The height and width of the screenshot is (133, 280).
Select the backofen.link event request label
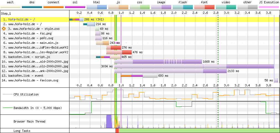click(x=22, y=76)
